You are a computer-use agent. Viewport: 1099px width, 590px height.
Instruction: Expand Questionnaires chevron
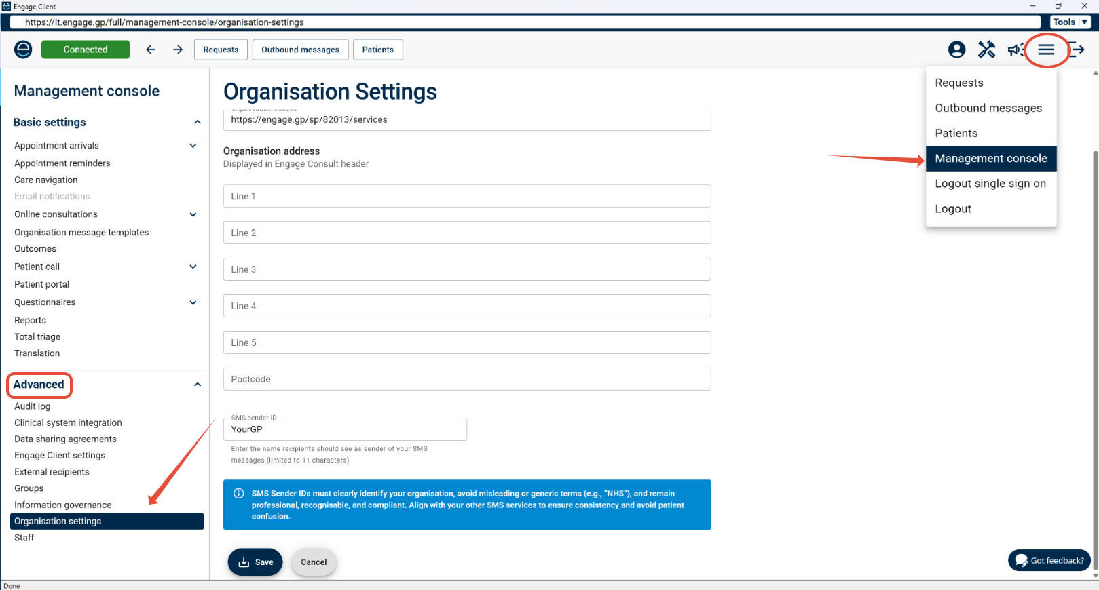tap(193, 302)
